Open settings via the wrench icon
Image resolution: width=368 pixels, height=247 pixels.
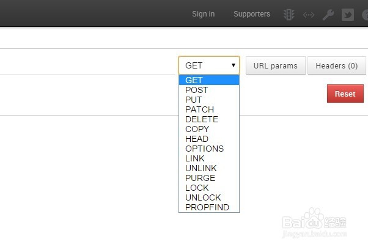click(328, 15)
